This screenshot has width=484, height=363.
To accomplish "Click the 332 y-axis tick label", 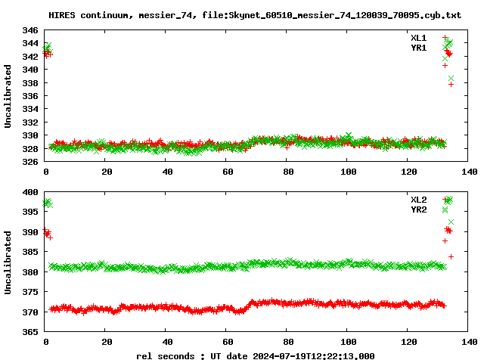I will point(30,123).
